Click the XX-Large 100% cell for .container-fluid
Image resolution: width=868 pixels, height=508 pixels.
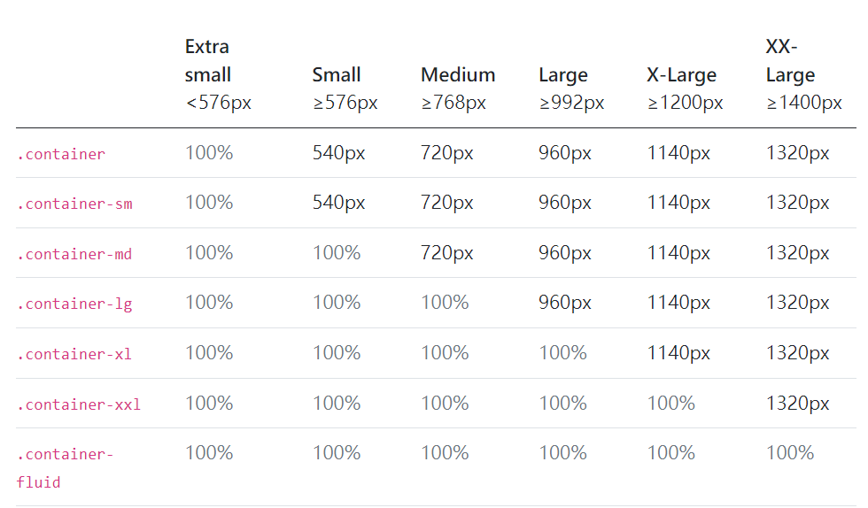(x=790, y=453)
